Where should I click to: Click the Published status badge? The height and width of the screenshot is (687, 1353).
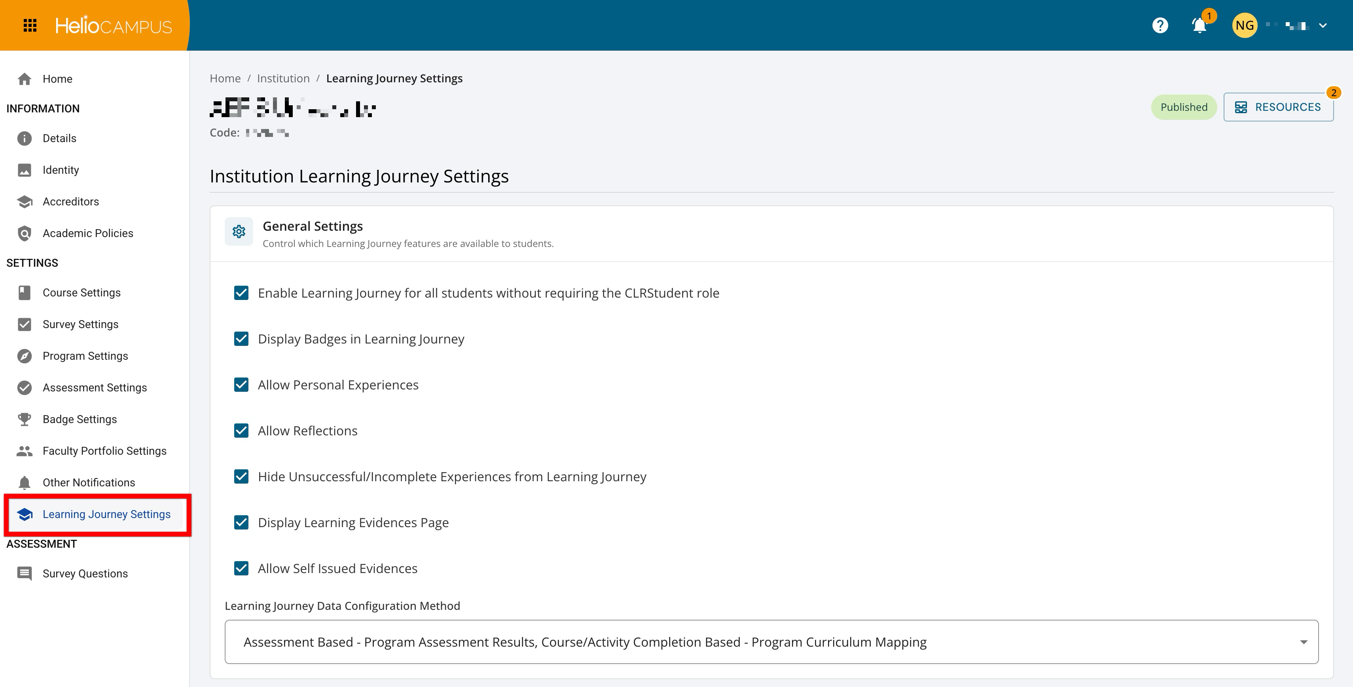1184,107
